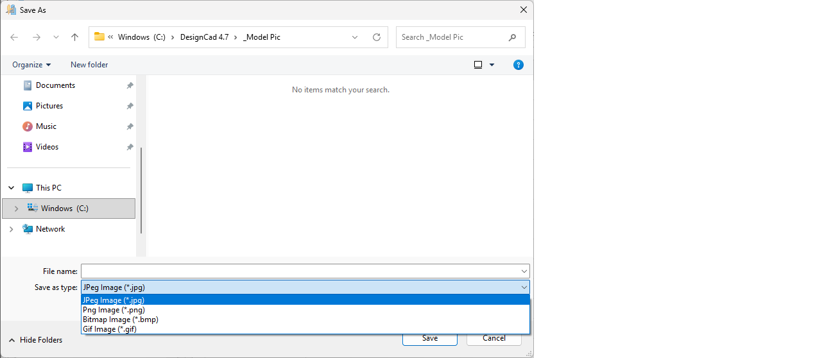Click the New folder button
This screenshot has height=358, width=815.
89,65
